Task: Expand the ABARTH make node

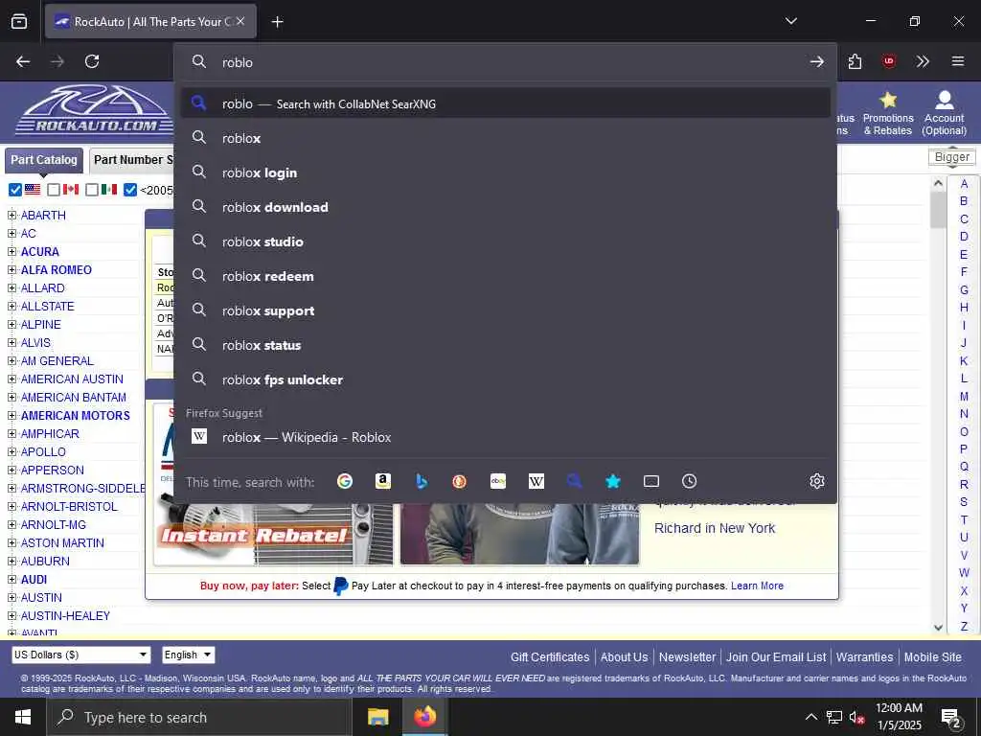Action: pyautogui.click(x=11, y=216)
